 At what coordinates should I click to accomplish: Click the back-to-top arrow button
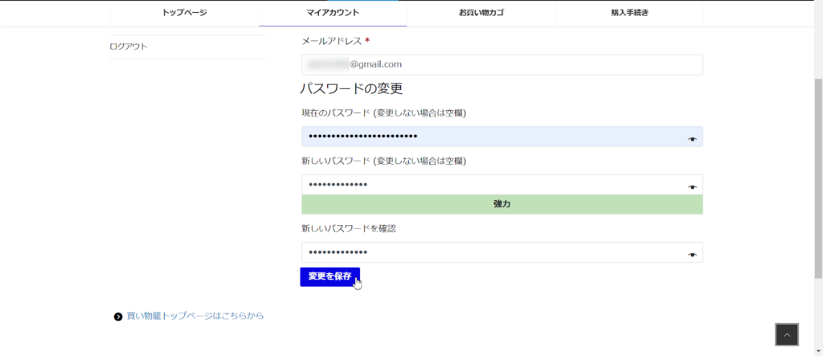(787, 335)
